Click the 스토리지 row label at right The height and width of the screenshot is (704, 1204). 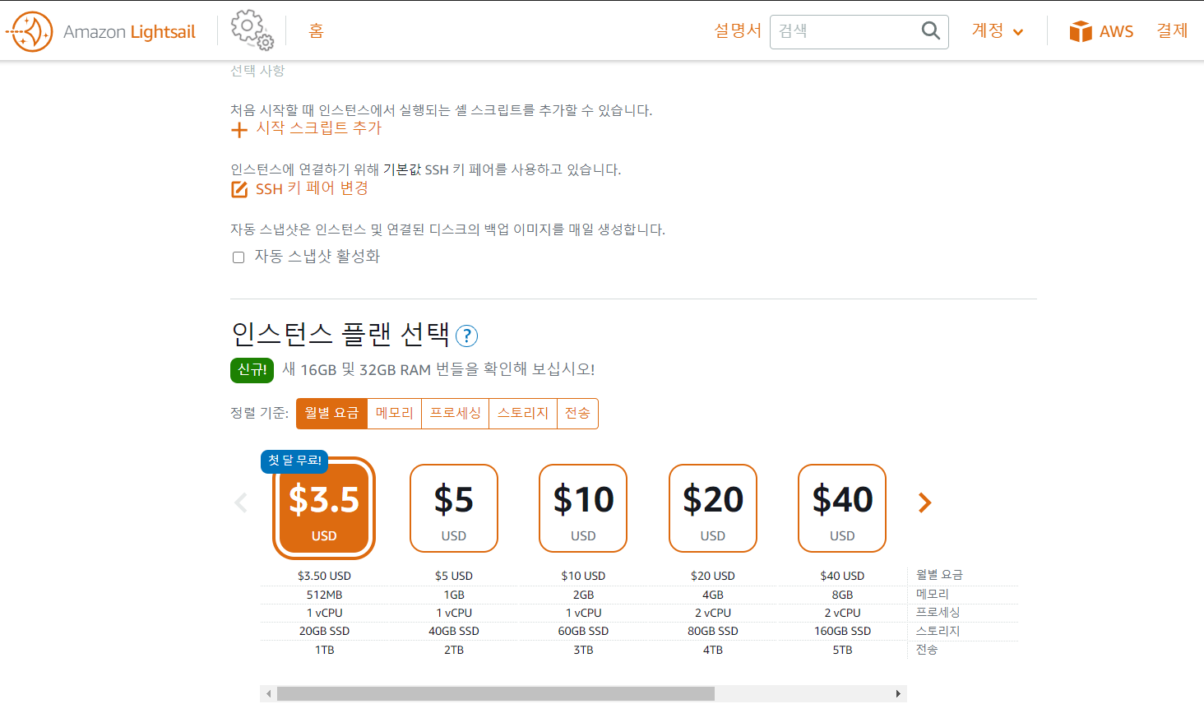[938, 632]
